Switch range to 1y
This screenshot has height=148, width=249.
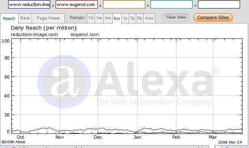(125, 18)
